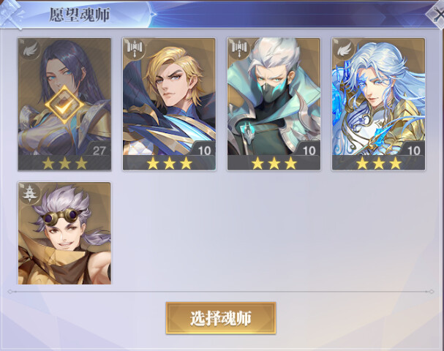
Task: Select the long blue-haired hero card
Action: pyautogui.click(x=379, y=104)
